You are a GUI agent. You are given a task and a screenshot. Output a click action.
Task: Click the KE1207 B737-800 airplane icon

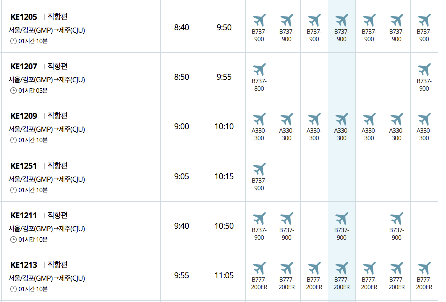pyautogui.click(x=259, y=70)
